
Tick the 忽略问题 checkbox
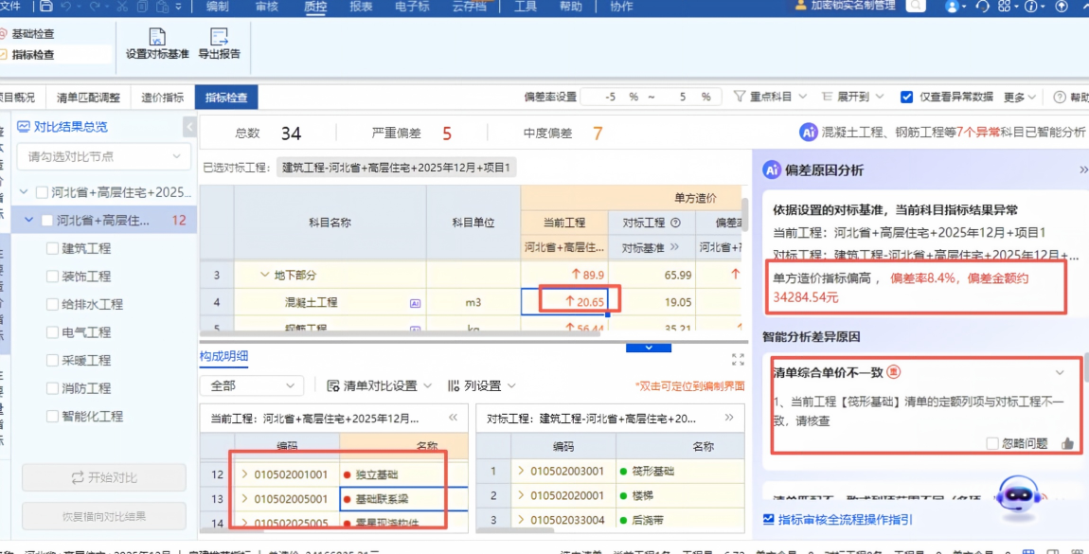(x=991, y=443)
